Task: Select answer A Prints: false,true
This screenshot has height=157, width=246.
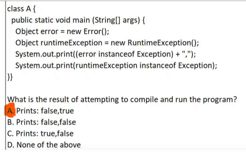Action: click(40, 111)
